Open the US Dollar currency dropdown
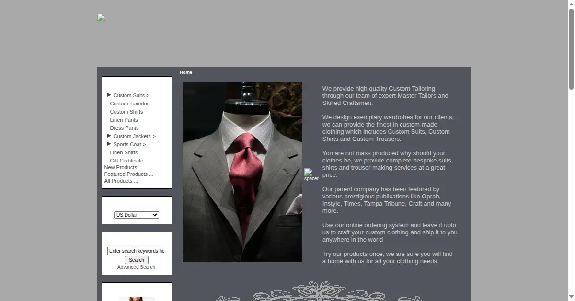Viewport: 575px width, 301px height. tap(137, 215)
